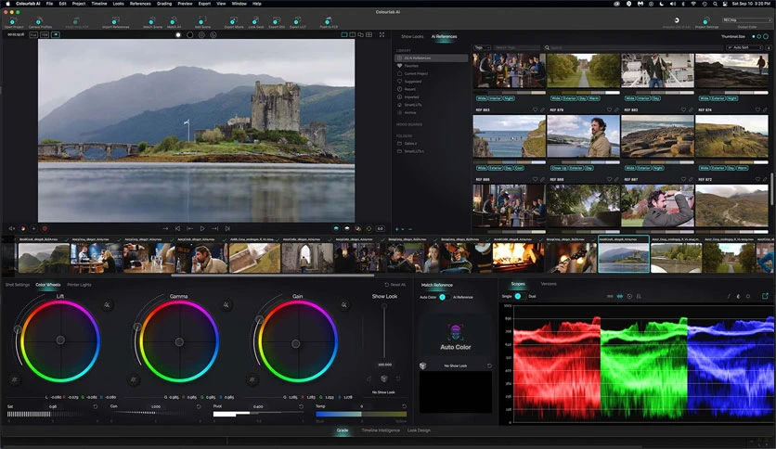Click the Open Project toolbar icon
The width and height of the screenshot is (776, 449).
[x=13, y=21]
